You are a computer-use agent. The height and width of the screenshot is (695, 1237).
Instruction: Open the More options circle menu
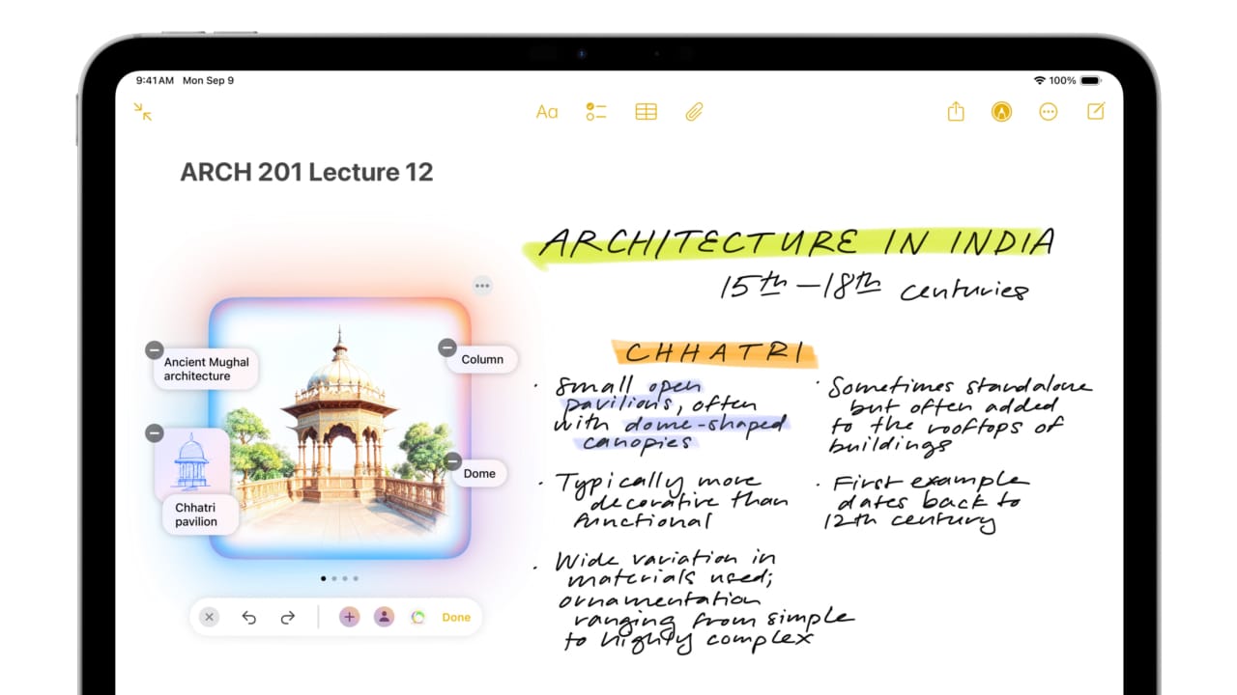tap(1049, 112)
